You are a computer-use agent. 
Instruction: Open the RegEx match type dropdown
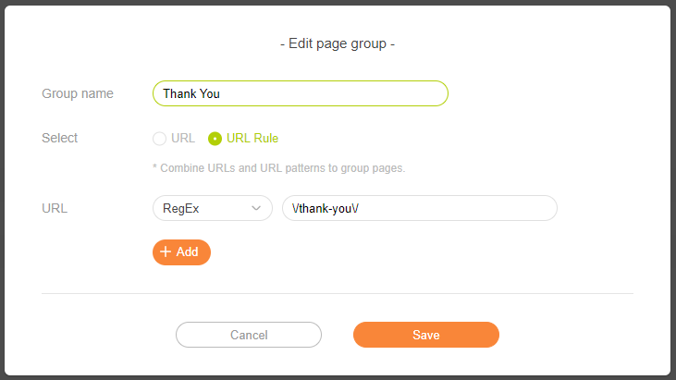click(212, 209)
